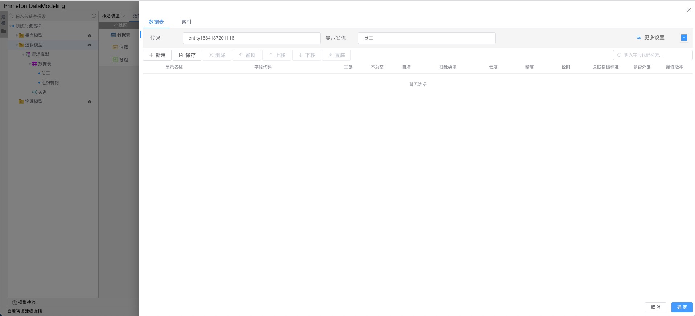Viewport: 695px width, 316px height.
Task: Select 员工 in the model tree
Action: 46,73
